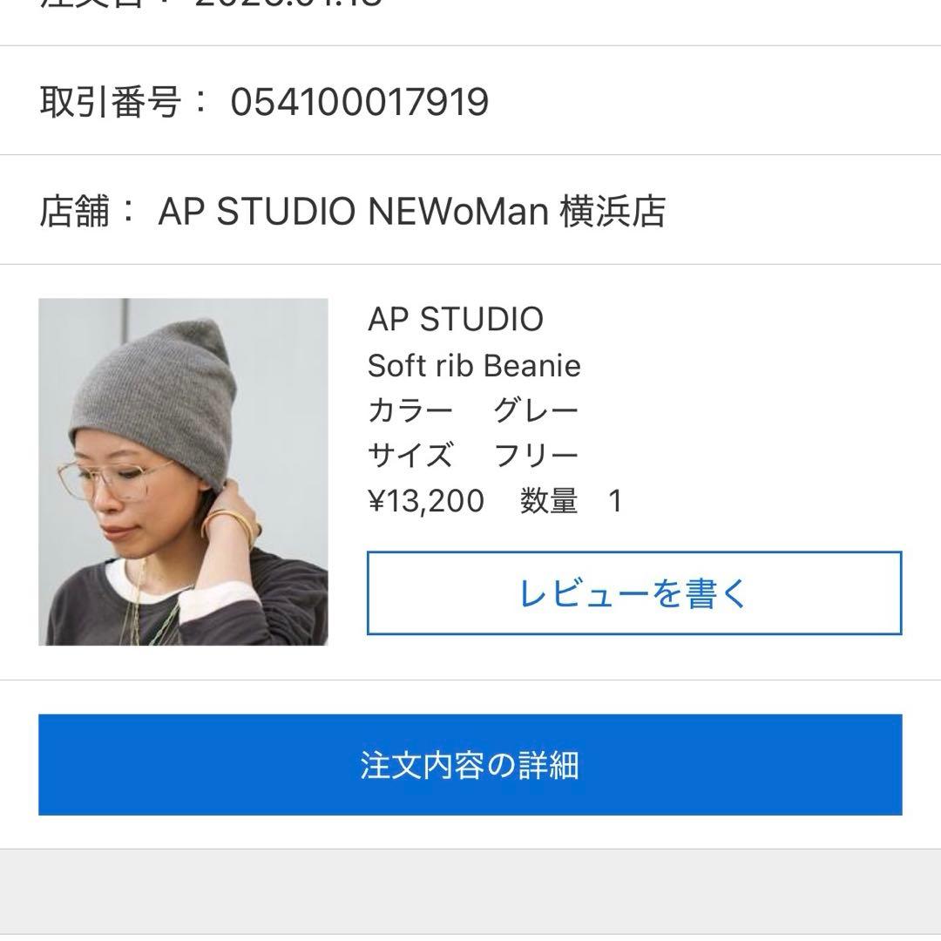
Task: Tap the Soft rib Beanie product photo
Action: click(x=182, y=470)
